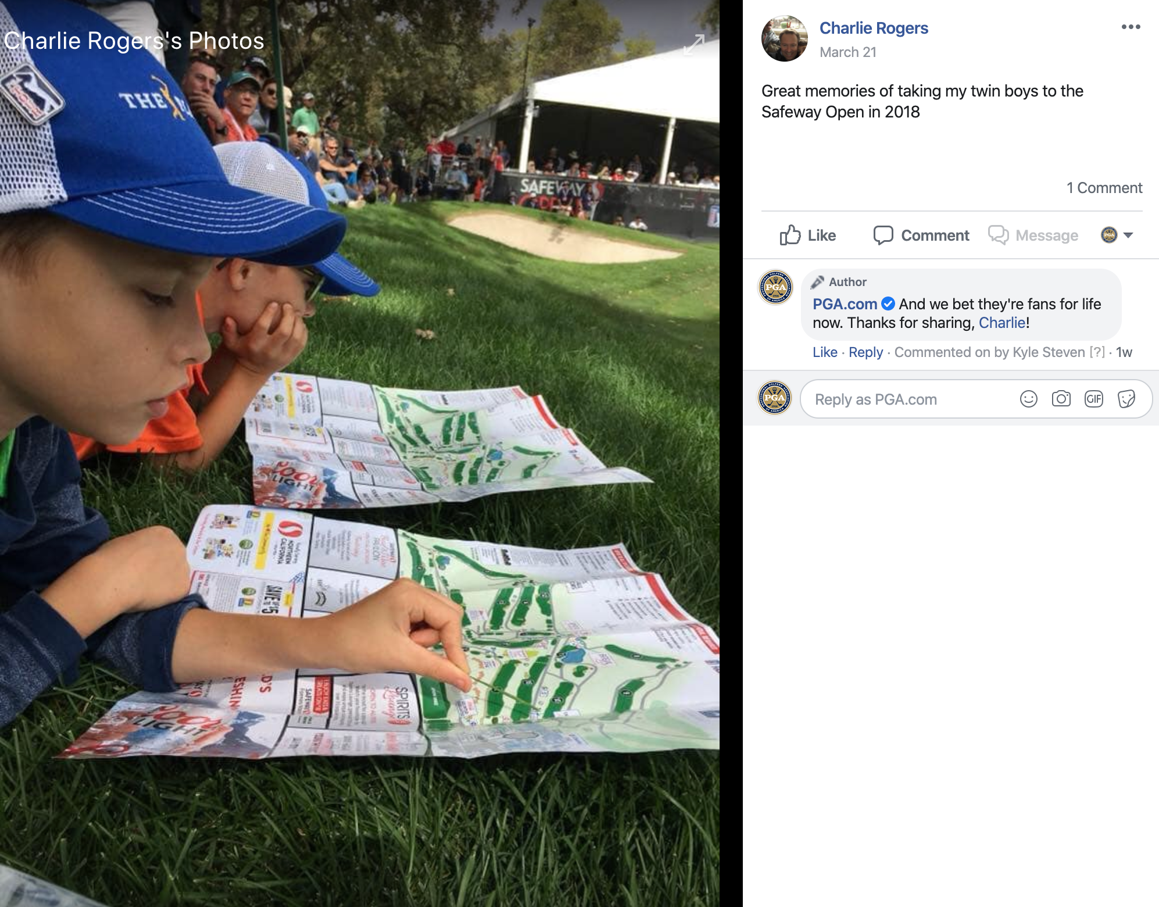Open Charlie Rogers profile name link
The image size is (1159, 907).
point(874,28)
